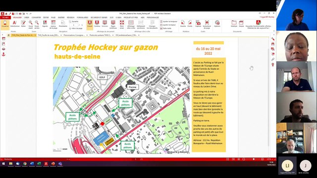Click zoom-in plus button beside slider
The image size is (317, 178).
point(263,159)
